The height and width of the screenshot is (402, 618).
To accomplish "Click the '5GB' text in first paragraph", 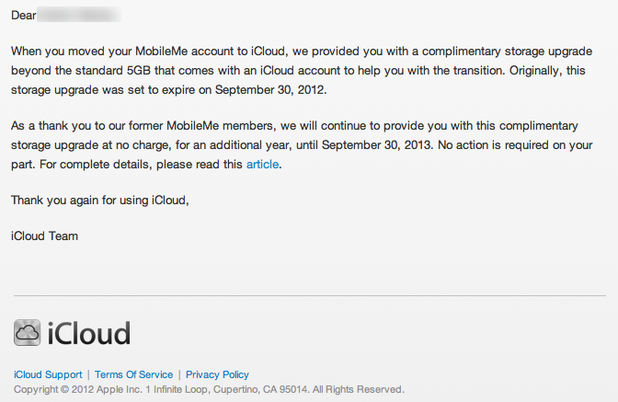I will click(x=139, y=71).
